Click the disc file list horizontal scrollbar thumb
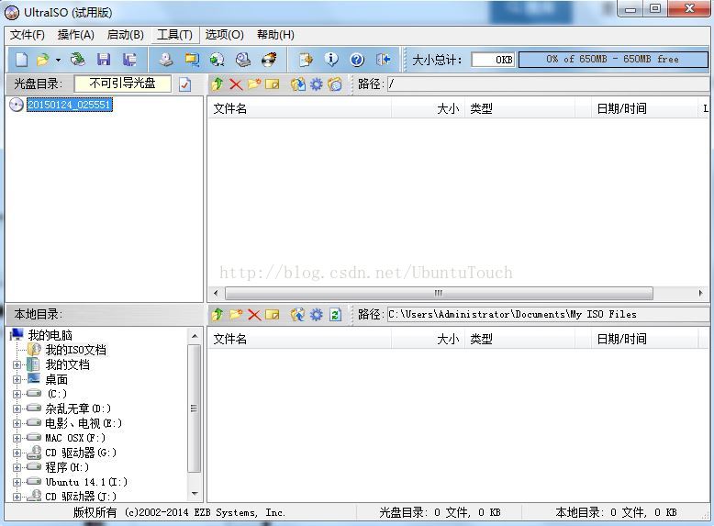This screenshot has height=526, width=714. [x=439, y=293]
